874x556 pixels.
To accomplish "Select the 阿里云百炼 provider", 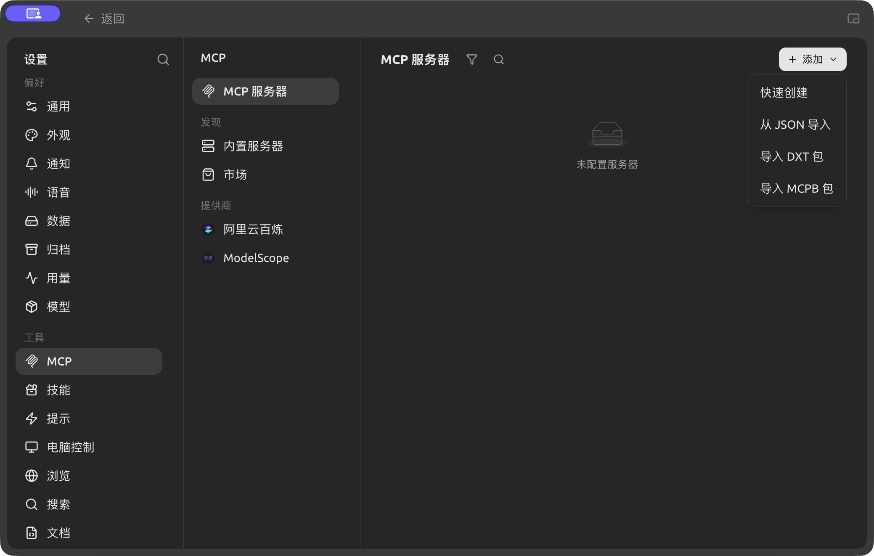I will [x=265, y=229].
